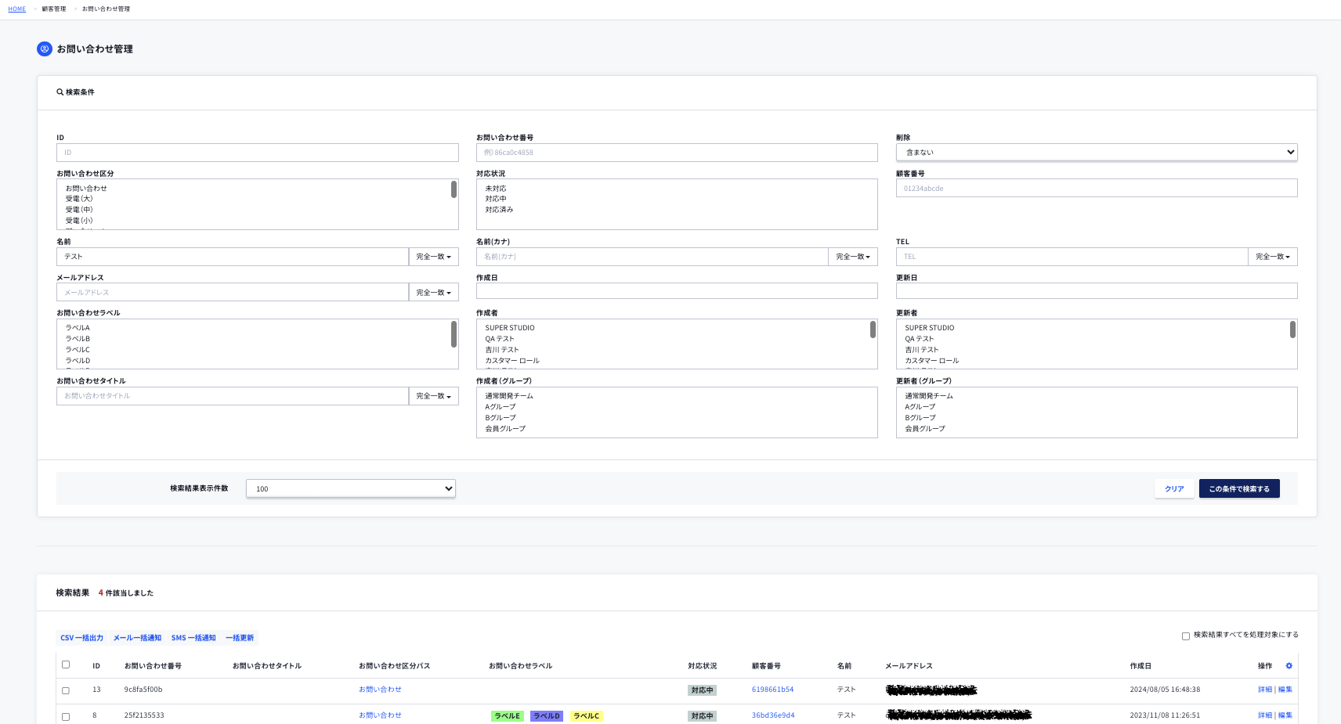Screen dimensions: 1341x724
Task: Click the magnifier icon beside 検索条件
Action: pos(60,92)
